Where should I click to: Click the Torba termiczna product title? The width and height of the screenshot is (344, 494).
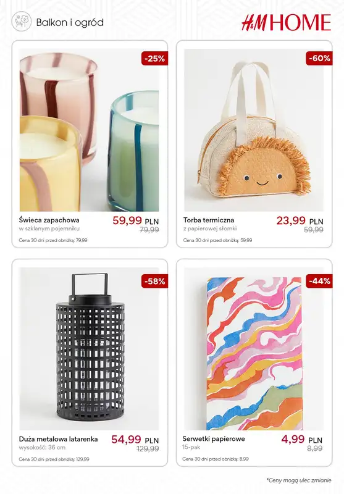209,220
